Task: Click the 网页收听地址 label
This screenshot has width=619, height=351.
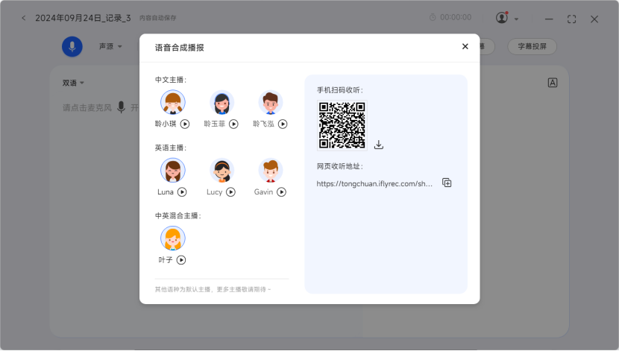Action: 340,166
